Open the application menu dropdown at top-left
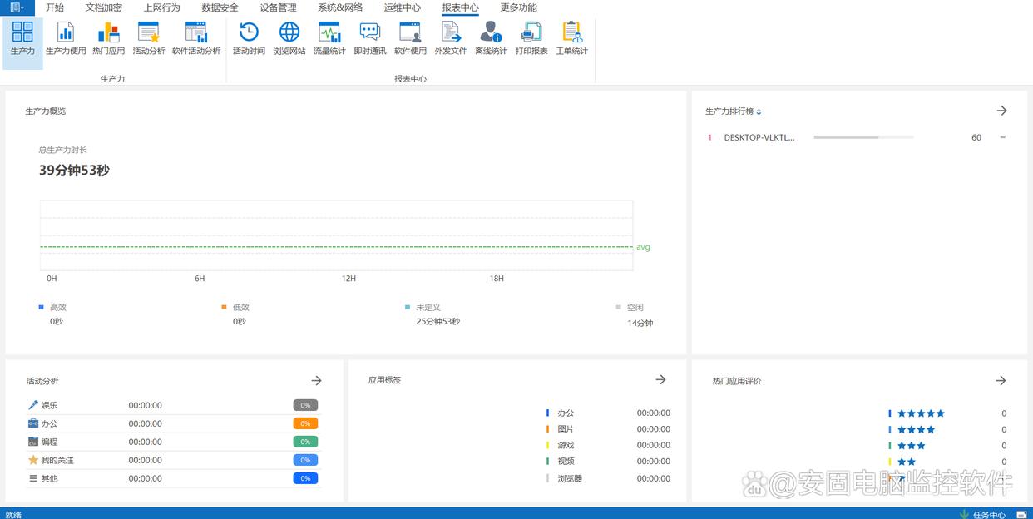Screen dimensions: 1033x519 (x=17, y=7)
